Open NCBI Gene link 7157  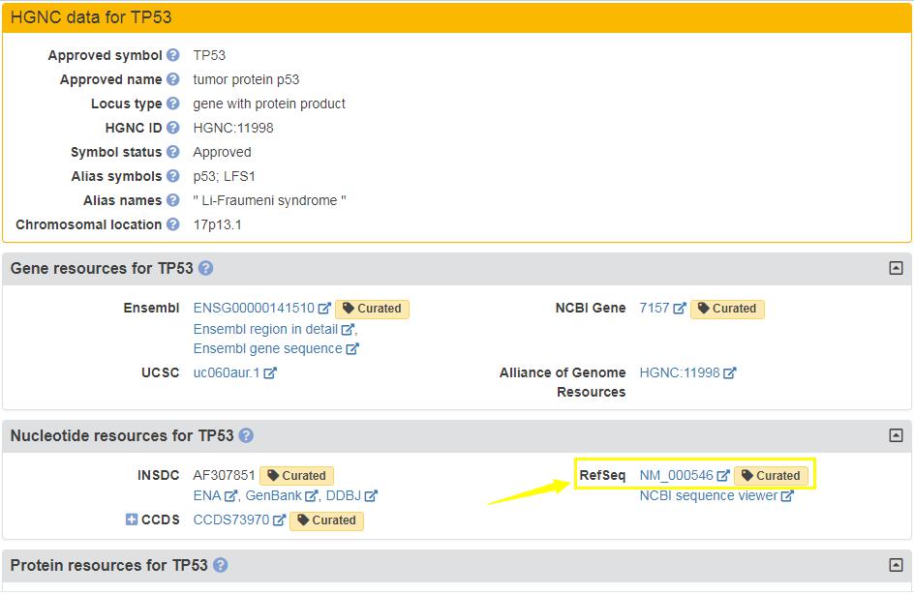point(655,309)
